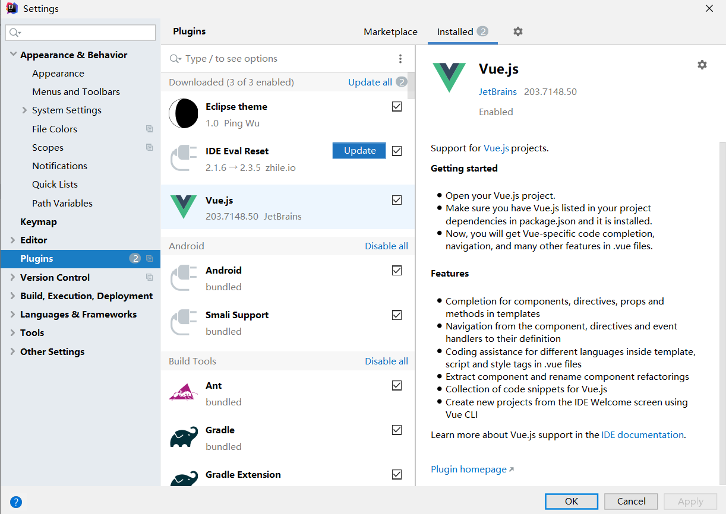Open the Path Variables settings page
Viewport: 726px width, 514px height.
click(62, 203)
